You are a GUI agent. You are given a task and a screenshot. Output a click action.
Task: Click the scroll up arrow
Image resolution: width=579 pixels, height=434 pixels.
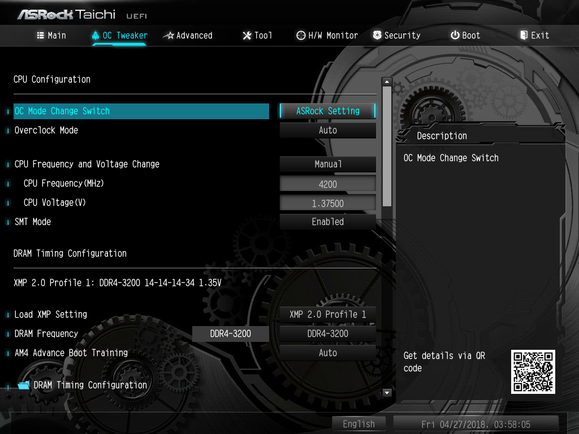click(387, 81)
